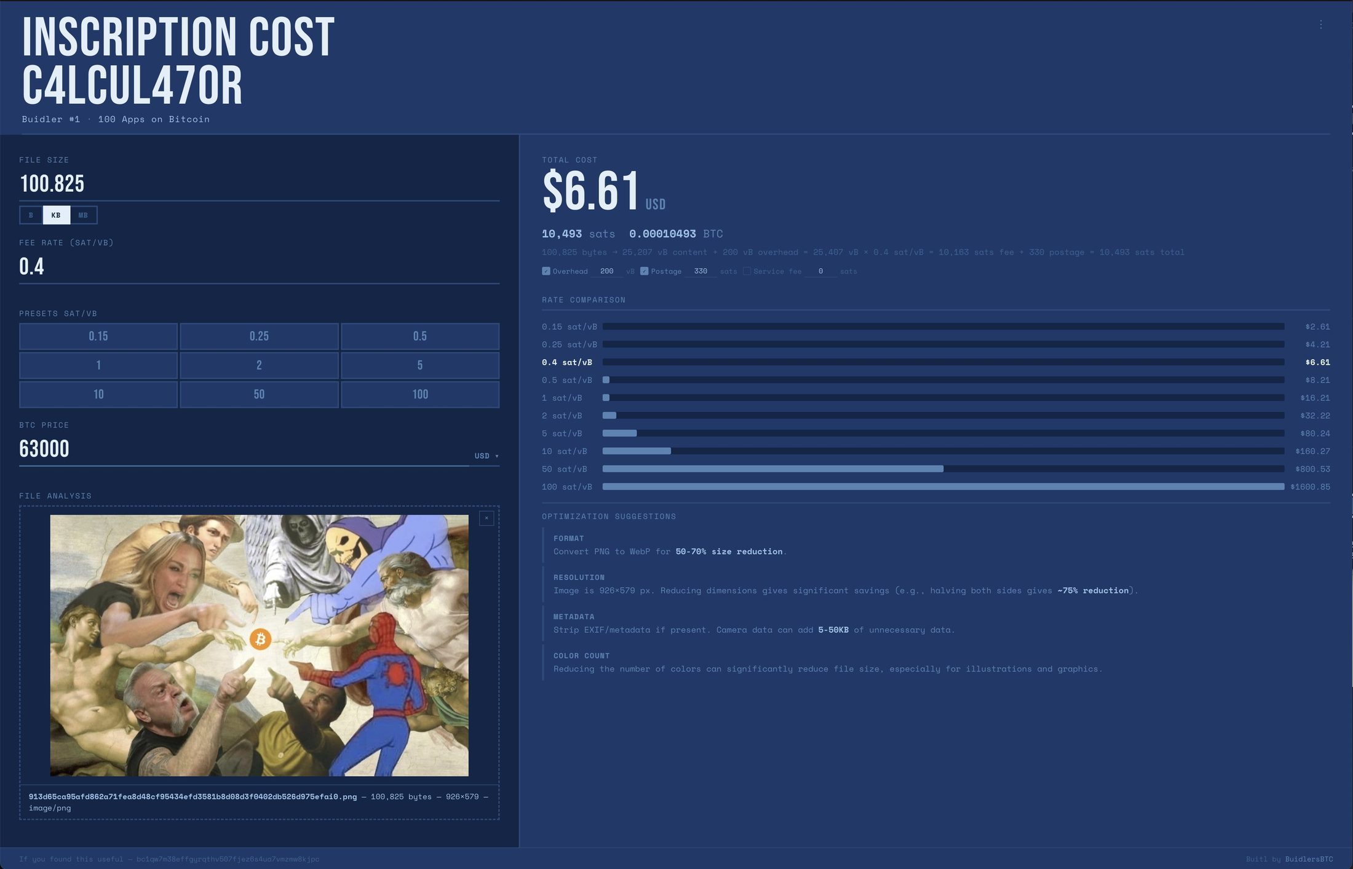This screenshot has height=869, width=1353.
Task: Click the 0.4 sat/vB comparison row label
Action: coord(567,362)
